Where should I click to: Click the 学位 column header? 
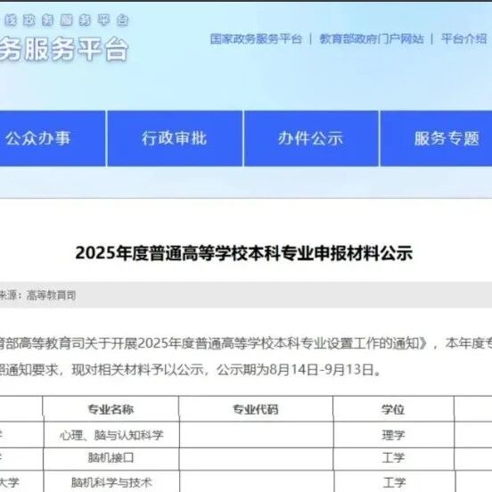pos(393,409)
